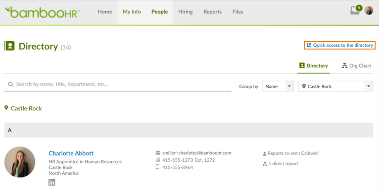Open the Reports menu
This screenshot has height=192, width=379.
tap(212, 12)
